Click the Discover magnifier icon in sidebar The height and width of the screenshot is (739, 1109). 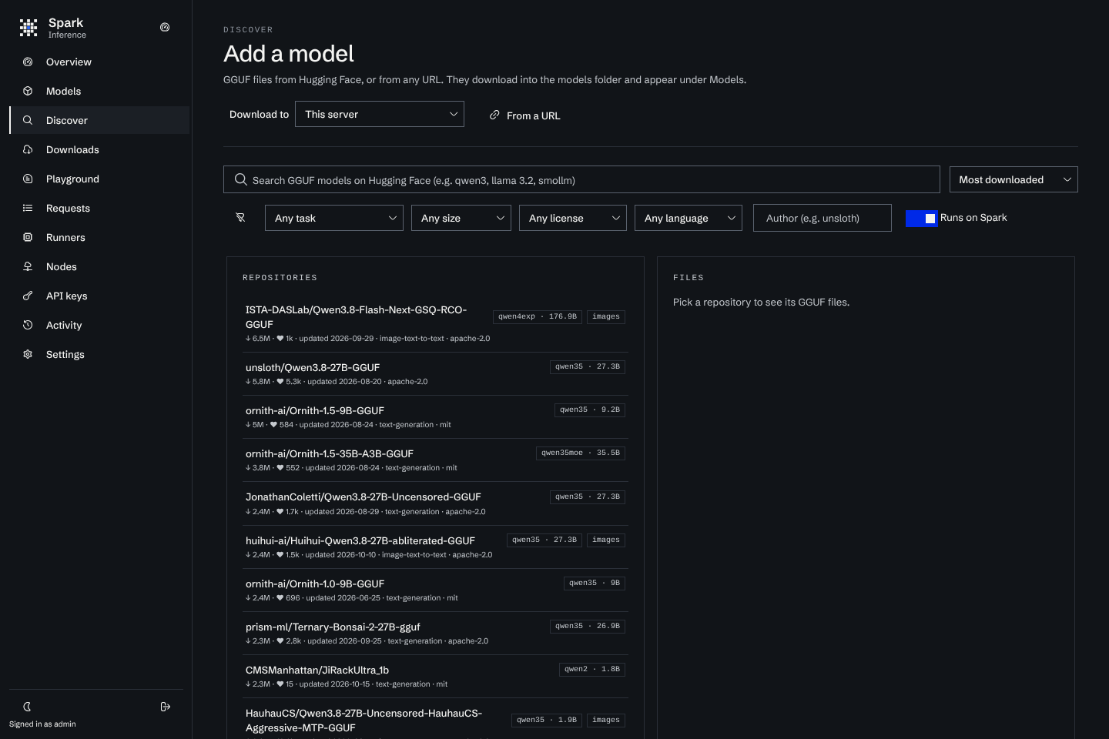tap(28, 120)
